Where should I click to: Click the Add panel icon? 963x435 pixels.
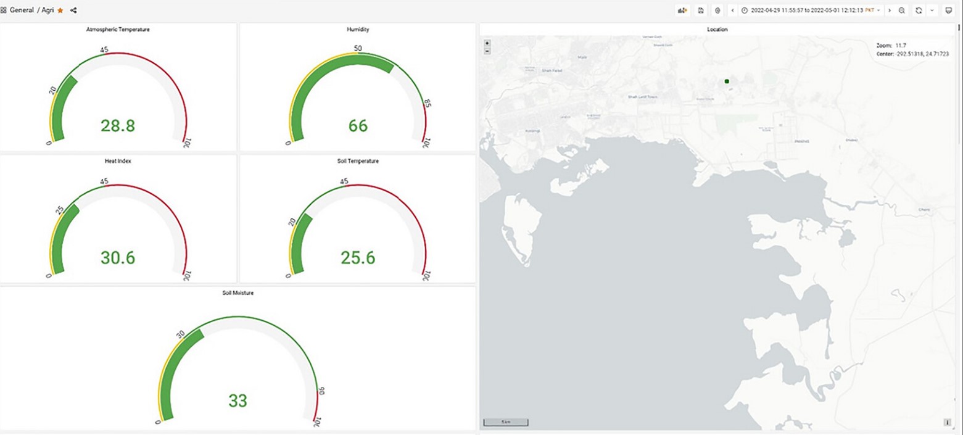coord(682,10)
